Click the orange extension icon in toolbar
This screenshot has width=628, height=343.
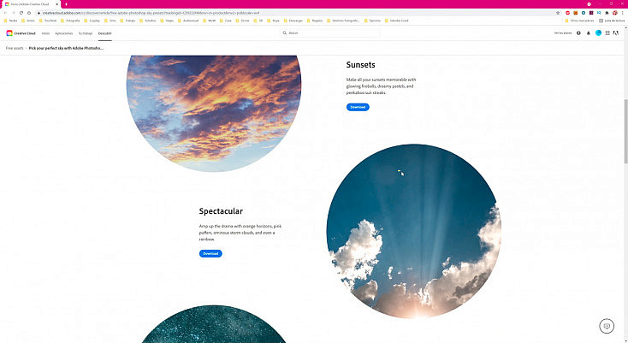(576, 13)
